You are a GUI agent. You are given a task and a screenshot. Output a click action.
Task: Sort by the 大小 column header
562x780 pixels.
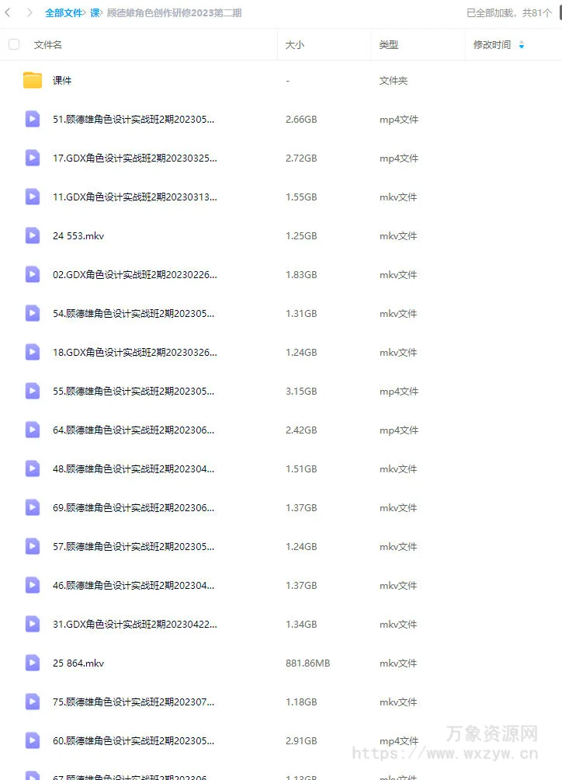[x=295, y=45]
